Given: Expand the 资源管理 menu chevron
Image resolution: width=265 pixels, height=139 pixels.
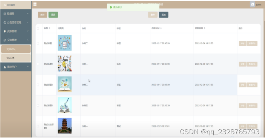Looking at the screenshot, I should pos(28,31).
